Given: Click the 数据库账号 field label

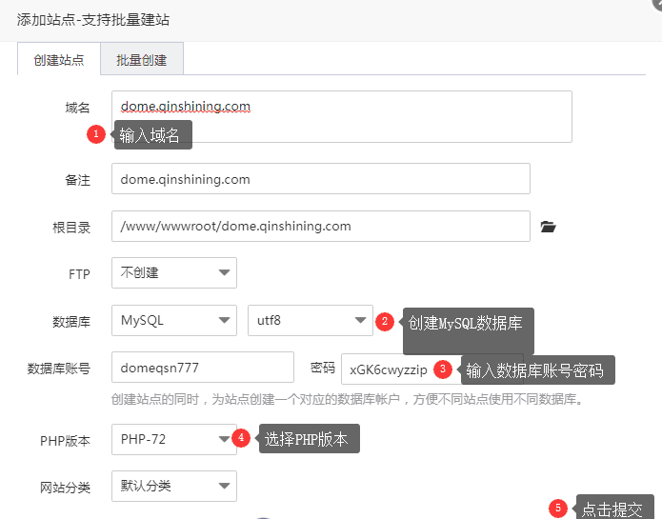Looking at the screenshot, I should (x=59, y=369).
